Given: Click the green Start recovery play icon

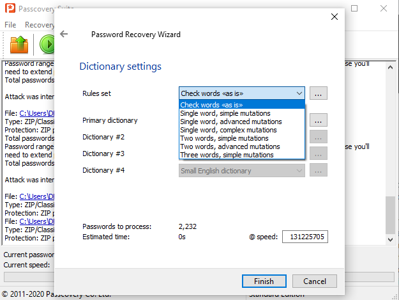Looking at the screenshot, I should click(47, 45).
